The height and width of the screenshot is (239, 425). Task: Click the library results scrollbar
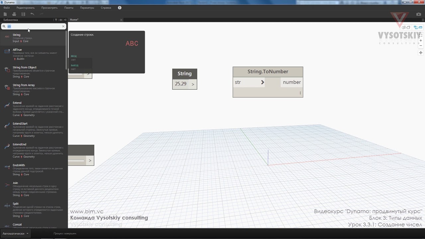pyautogui.click(x=66, y=50)
